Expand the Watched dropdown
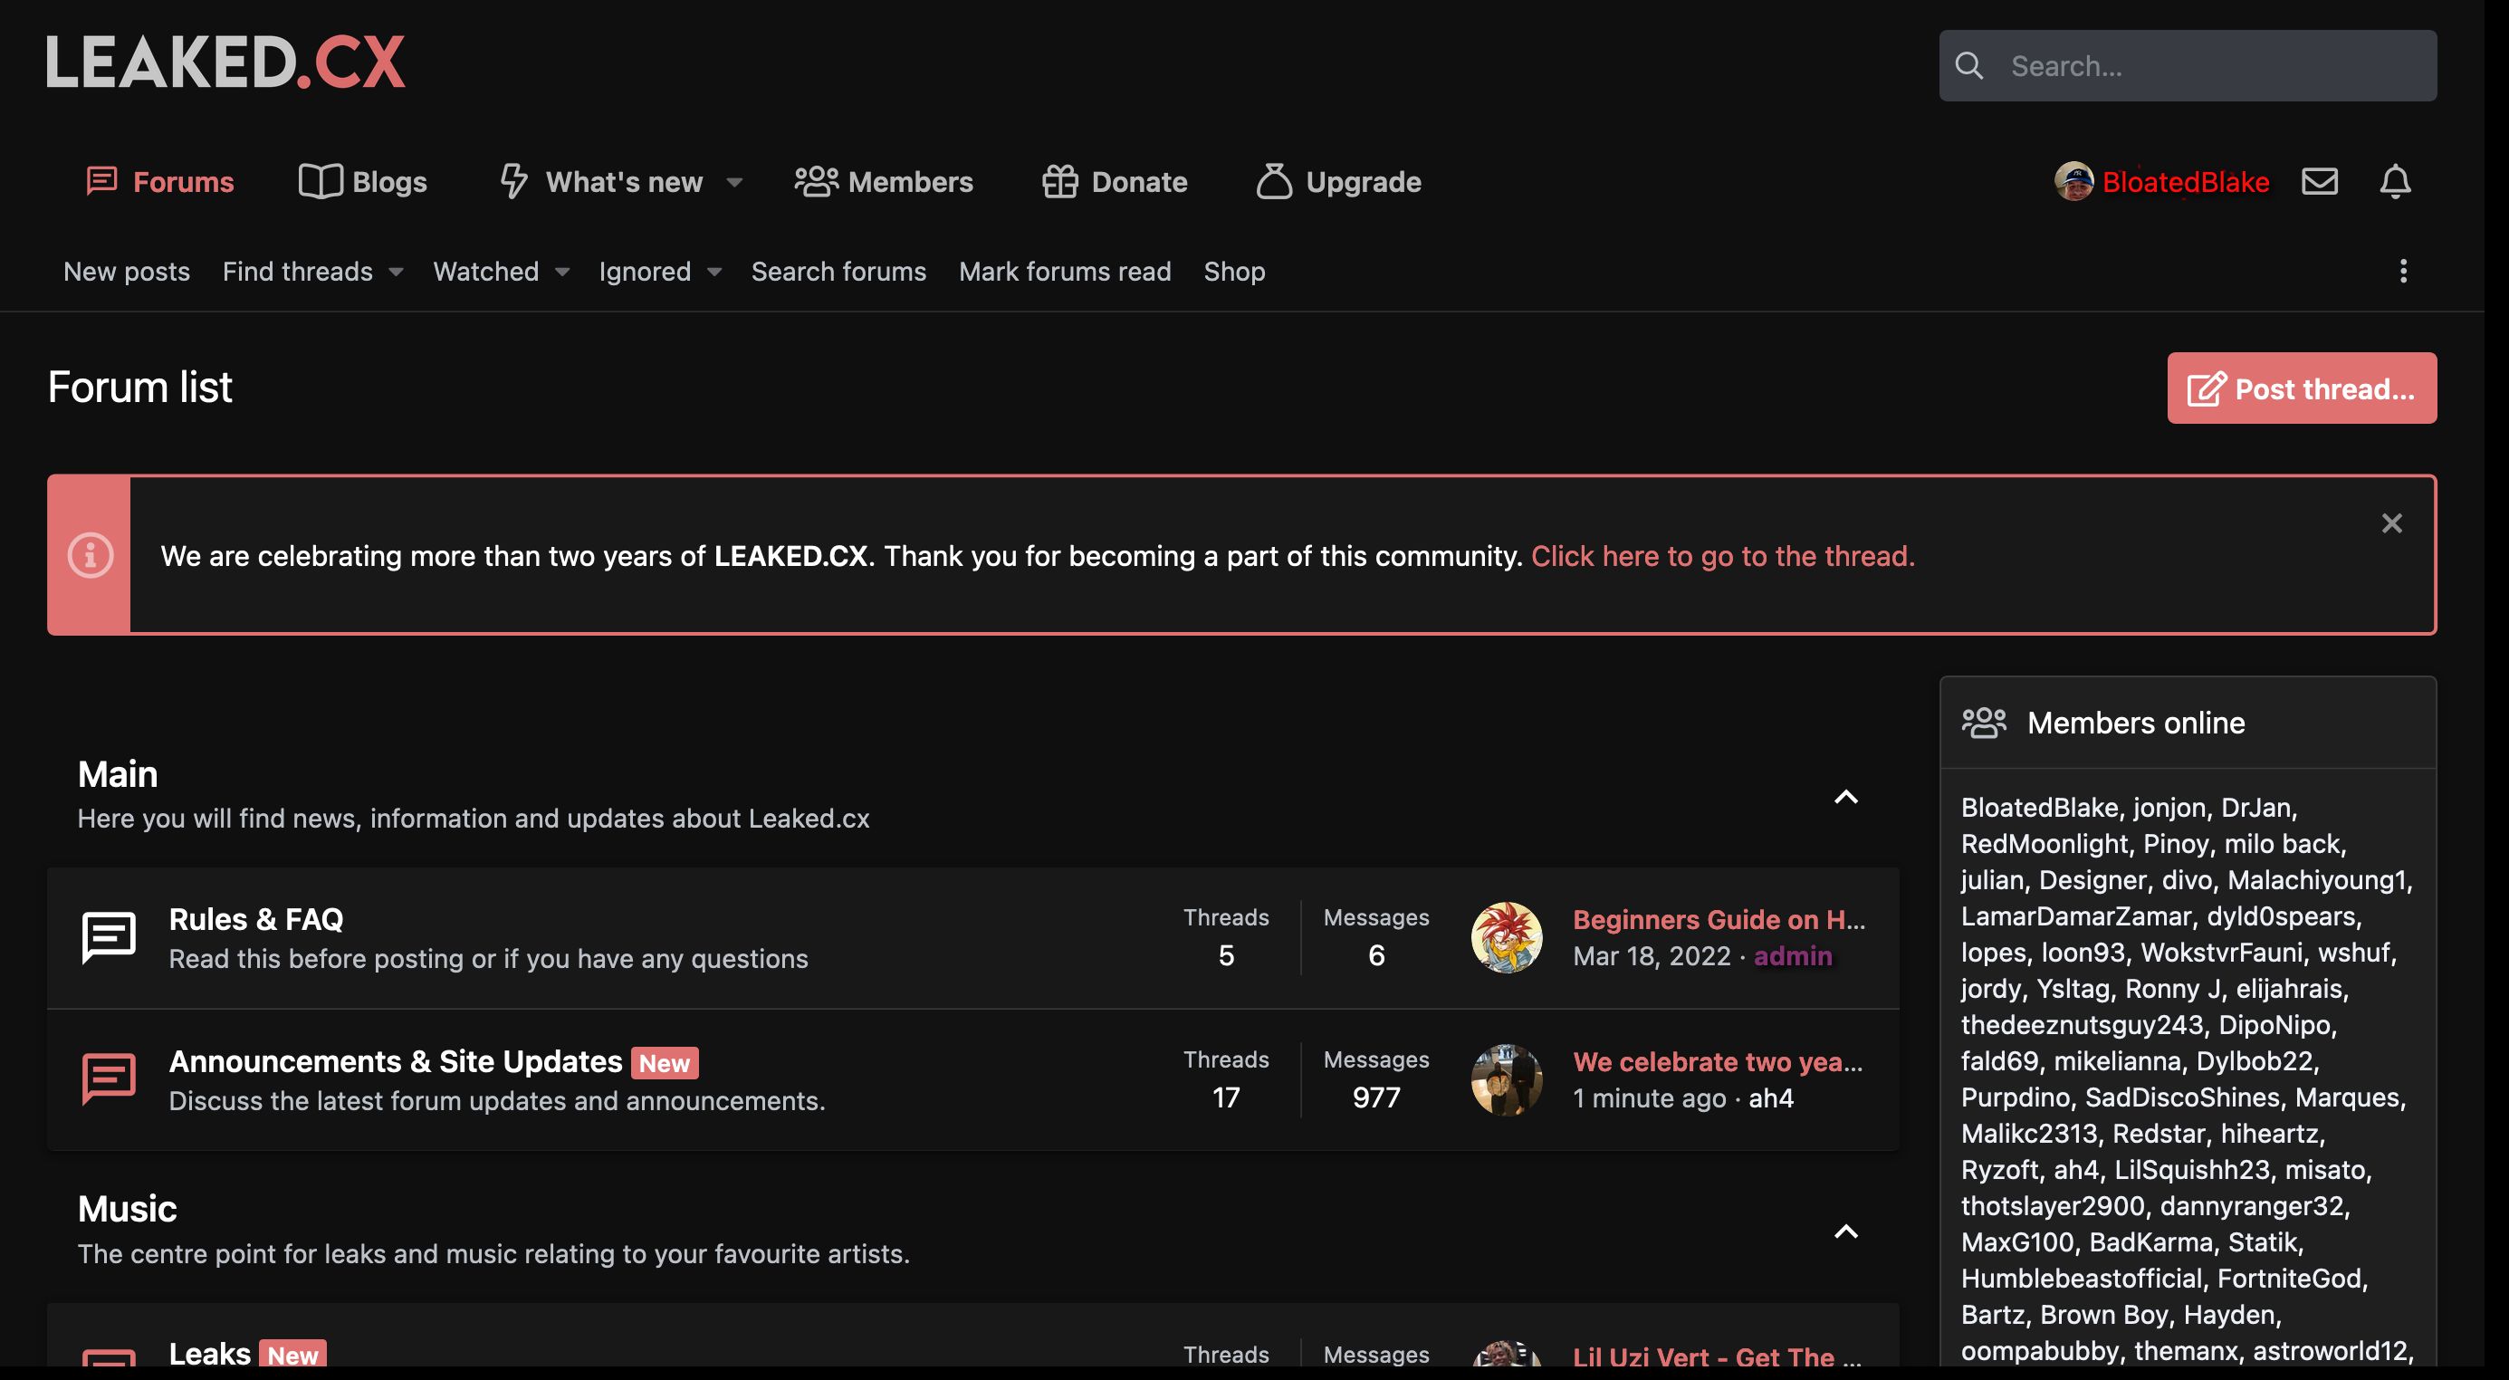This screenshot has height=1380, width=2509. click(x=562, y=272)
